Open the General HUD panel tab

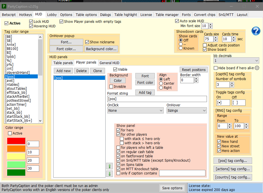pyautogui.click(x=109, y=63)
